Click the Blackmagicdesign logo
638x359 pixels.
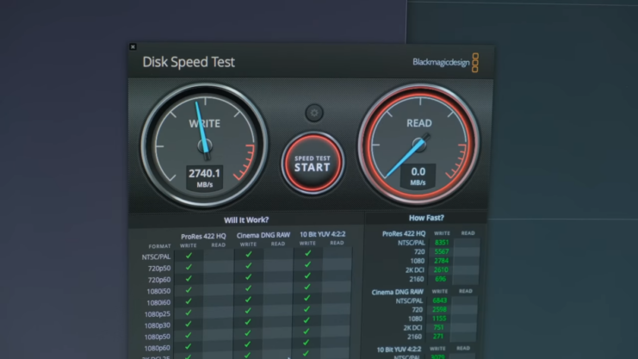click(445, 62)
